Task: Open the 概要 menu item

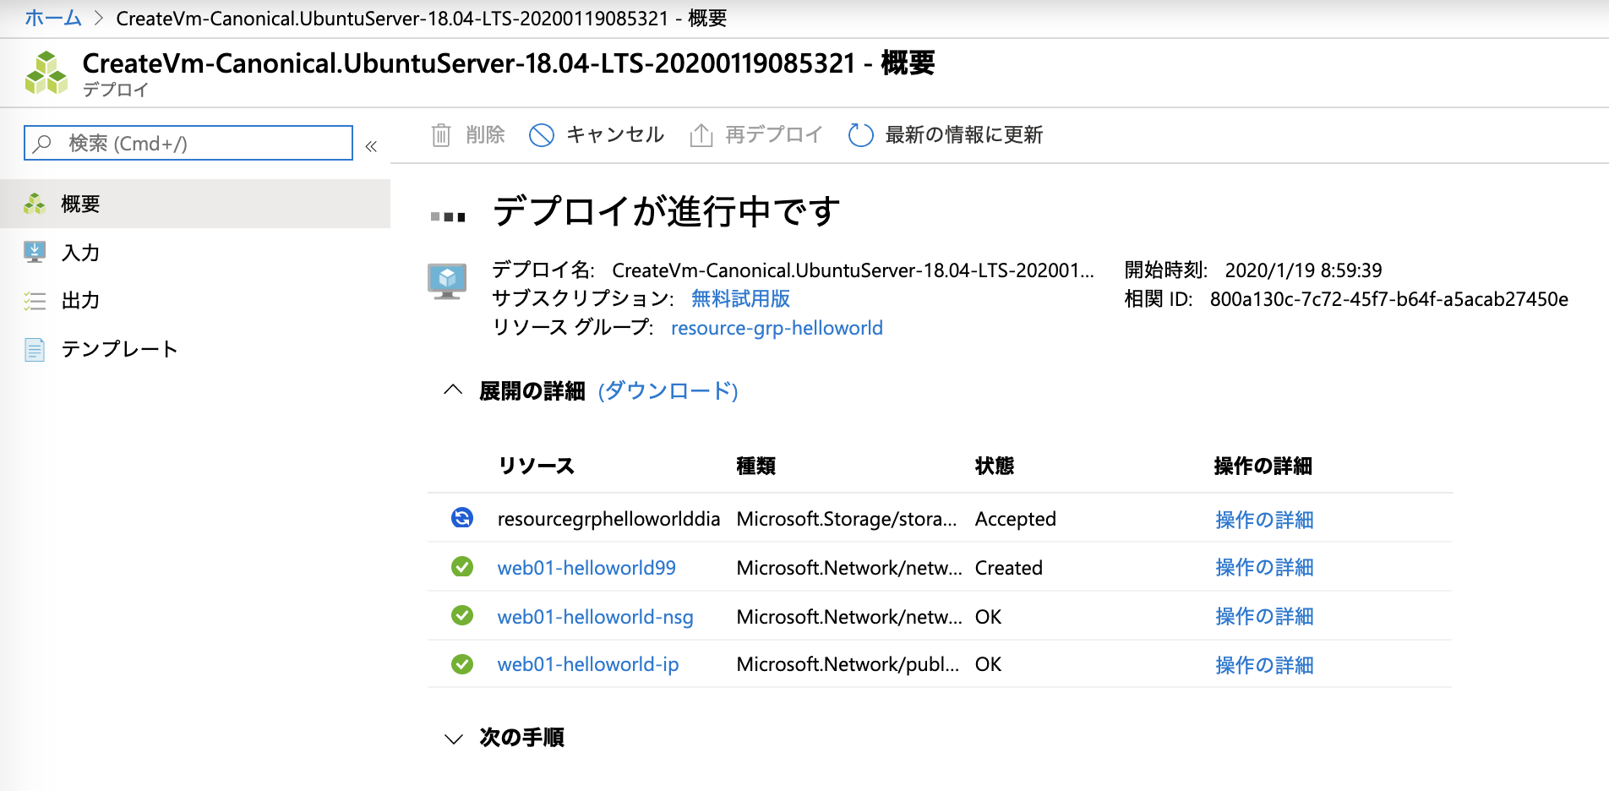Action: click(195, 204)
